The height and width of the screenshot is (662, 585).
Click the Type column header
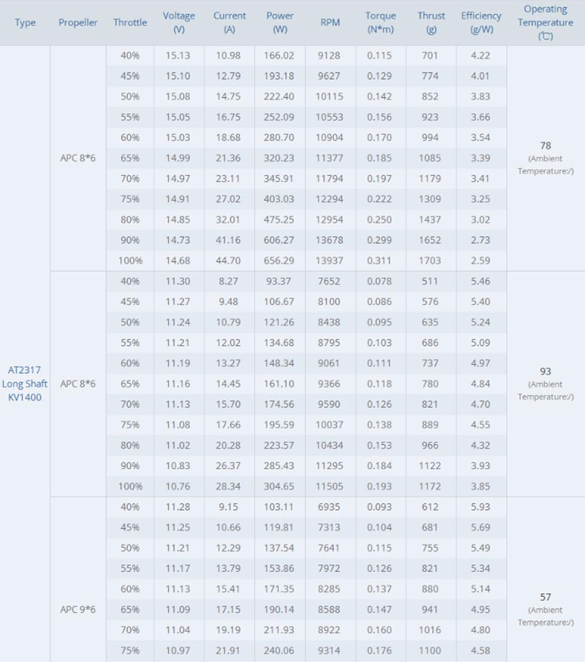(25, 23)
